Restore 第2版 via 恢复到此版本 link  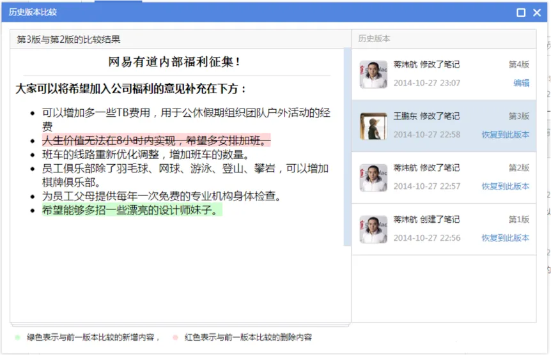[506, 186]
